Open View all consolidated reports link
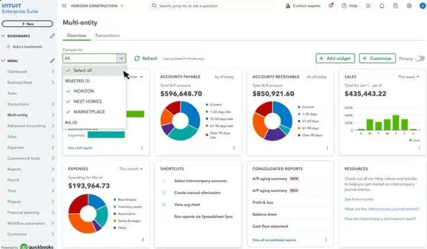Viewport: 427px width, 249px height. pyautogui.click(x=274, y=240)
